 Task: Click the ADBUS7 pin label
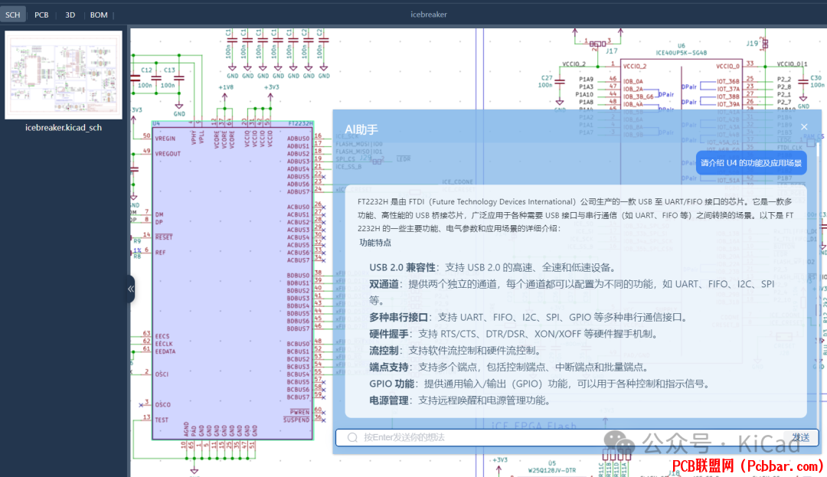coord(298,192)
